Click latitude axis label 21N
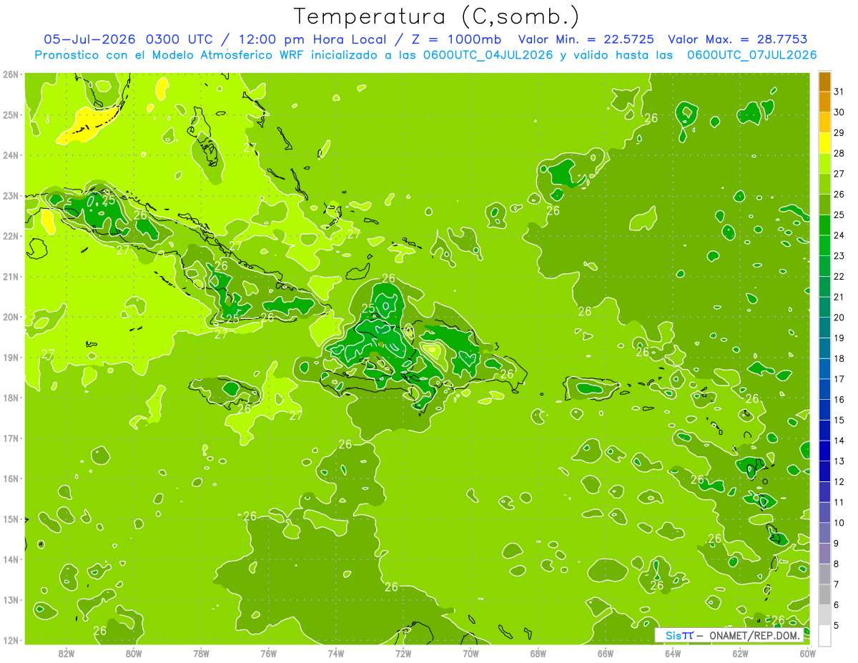 click(x=11, y=276)
